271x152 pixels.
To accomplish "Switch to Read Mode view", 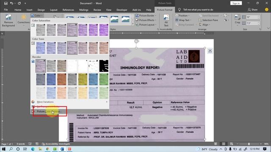I will [216, 144].
